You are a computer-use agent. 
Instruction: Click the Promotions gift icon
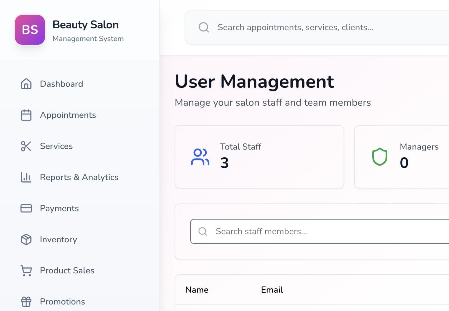[x=26, y=302]
